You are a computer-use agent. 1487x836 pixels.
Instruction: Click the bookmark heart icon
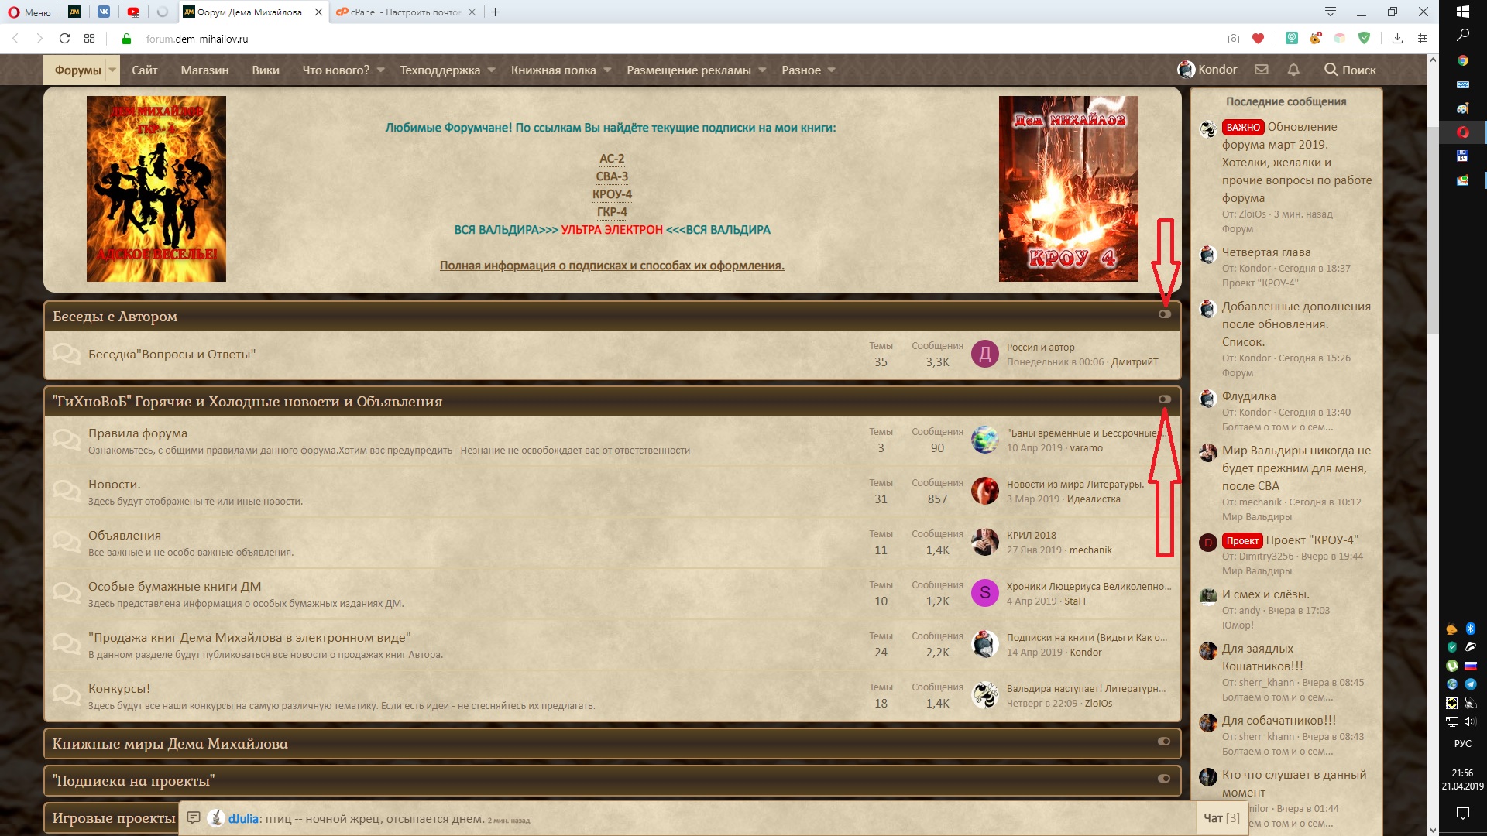pos(1258,39)
